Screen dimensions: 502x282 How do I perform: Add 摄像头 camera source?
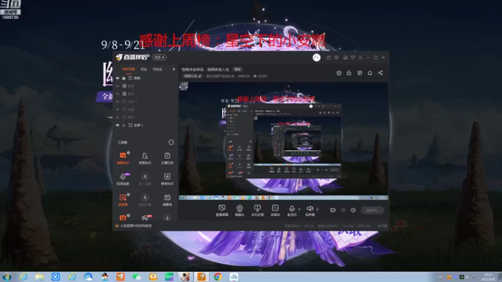tap(240, 211)
